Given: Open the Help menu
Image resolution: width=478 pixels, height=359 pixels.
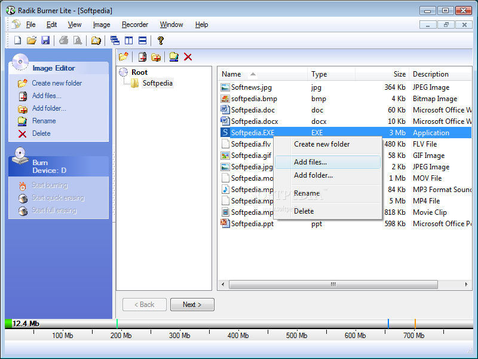Looking at the screenshot, I should tap(202, 25).
